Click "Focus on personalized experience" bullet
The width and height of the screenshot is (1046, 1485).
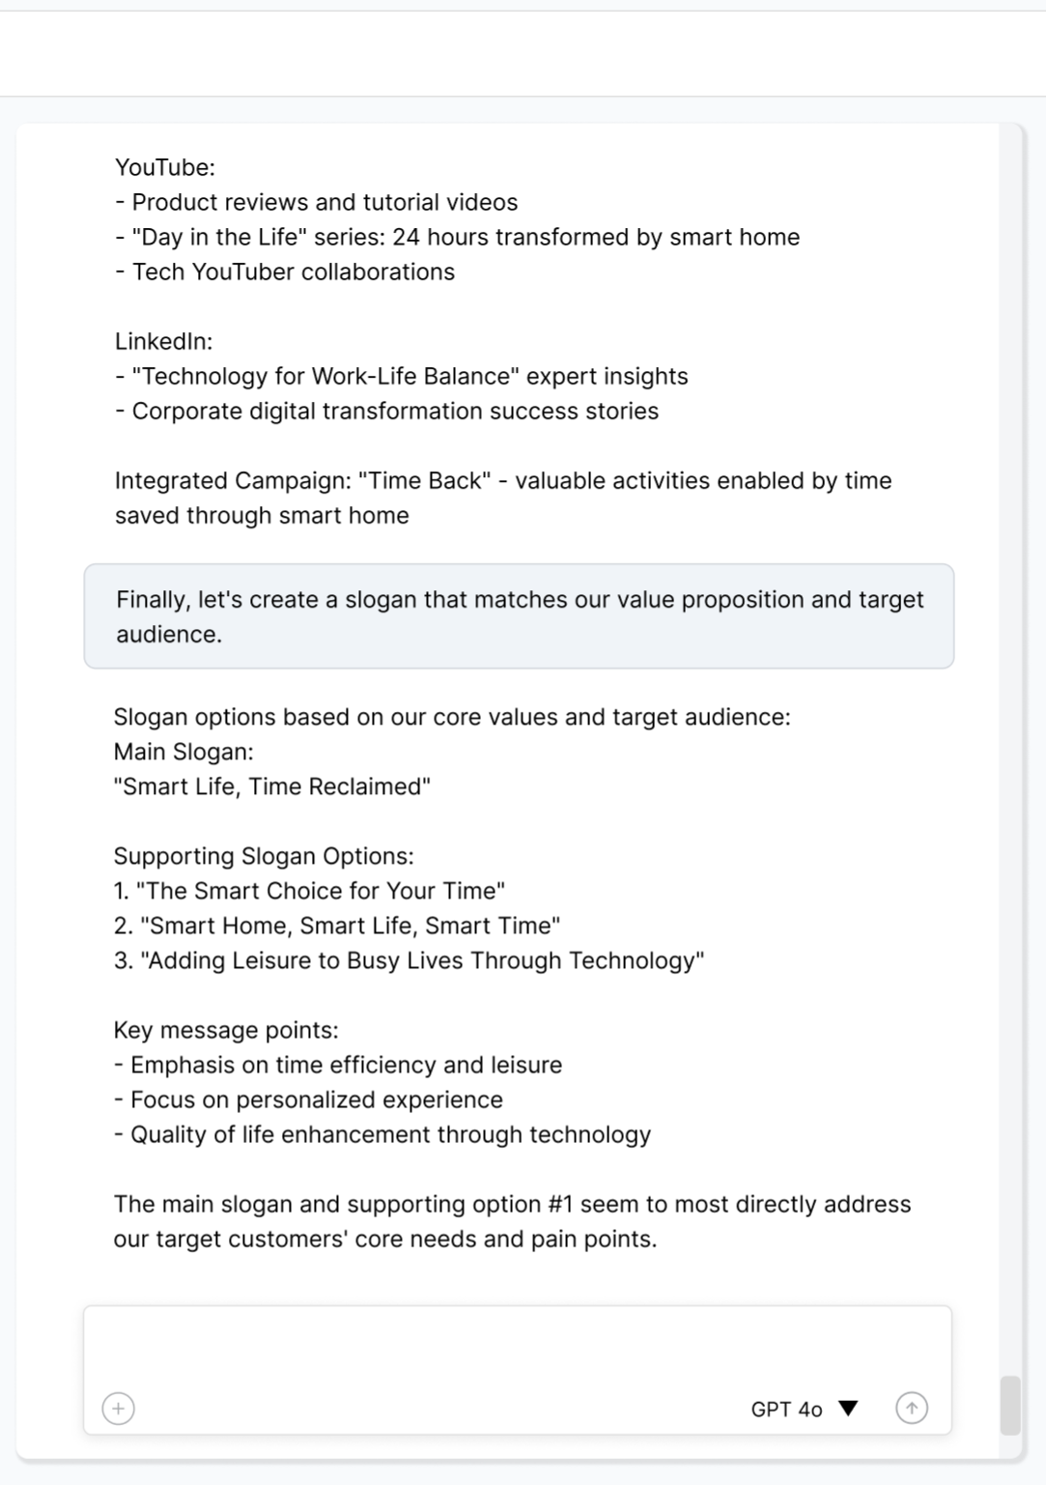click(x=315, y=1099)
